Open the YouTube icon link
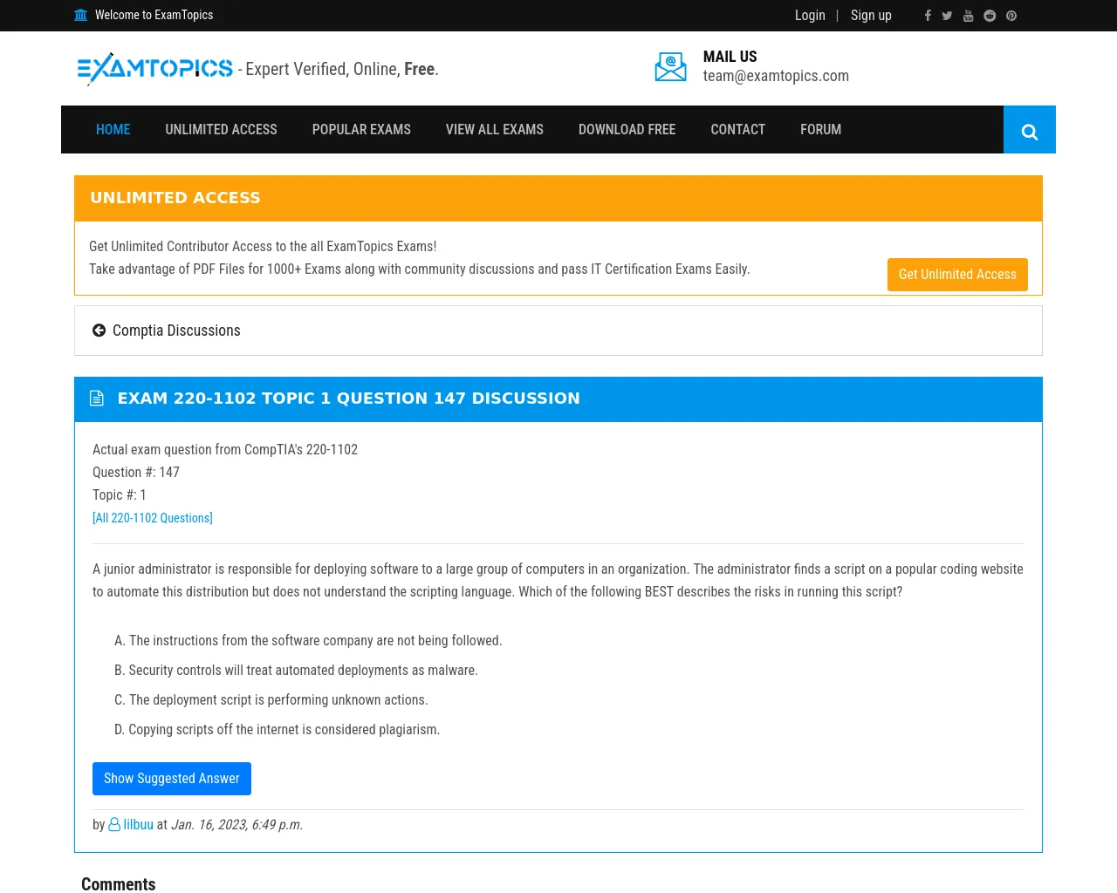Screen dimensions: 1117x893 (x=968, y=16)
